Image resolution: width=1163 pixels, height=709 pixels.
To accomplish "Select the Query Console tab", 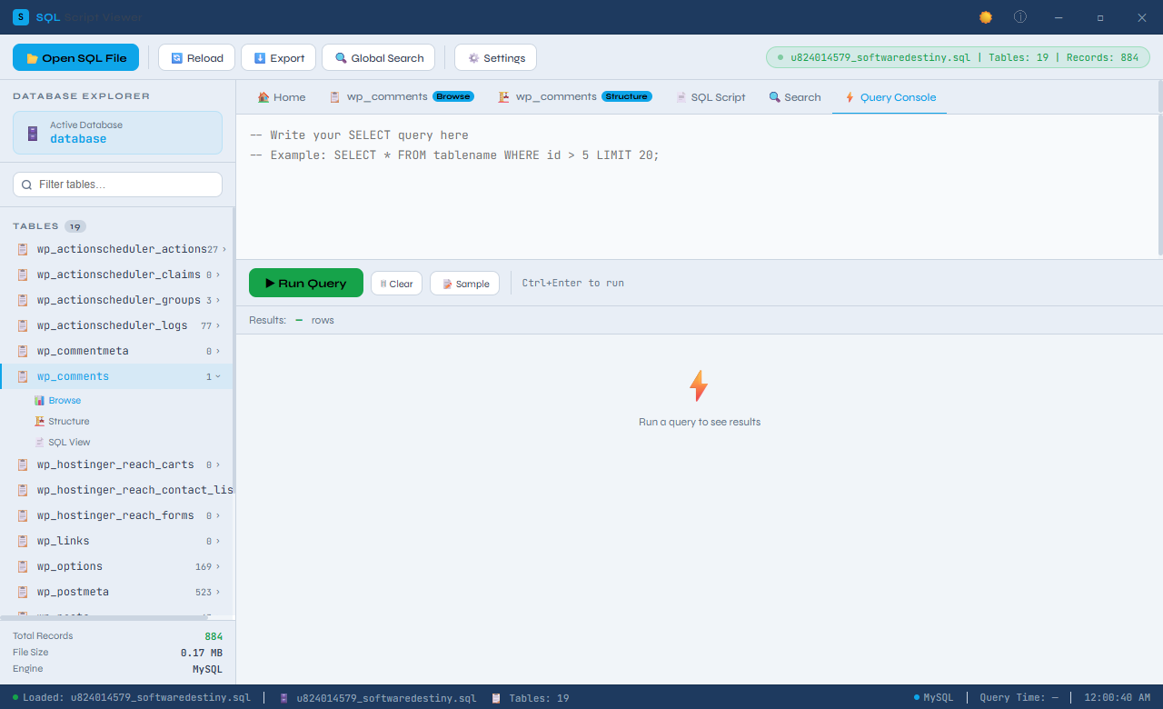I will 890,97.
